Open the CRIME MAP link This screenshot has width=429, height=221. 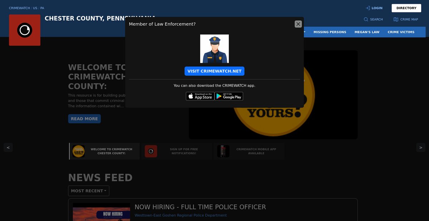(x=406, y=19)
